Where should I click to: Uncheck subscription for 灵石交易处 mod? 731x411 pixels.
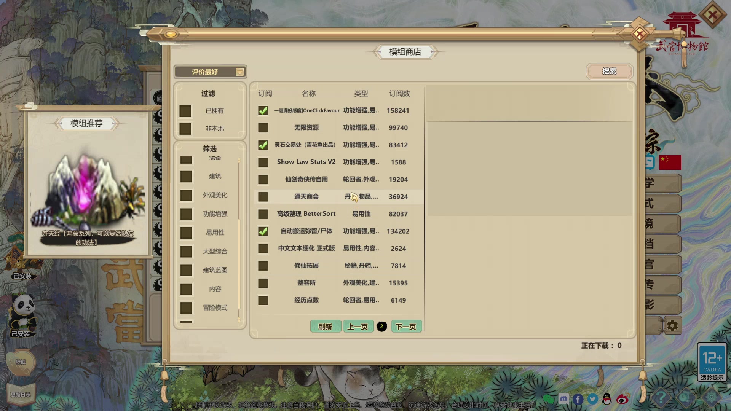point(263,145)
